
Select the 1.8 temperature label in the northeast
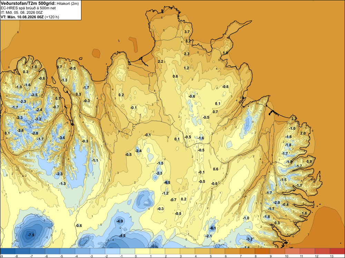pyautogui.click(x=225, y=53)
